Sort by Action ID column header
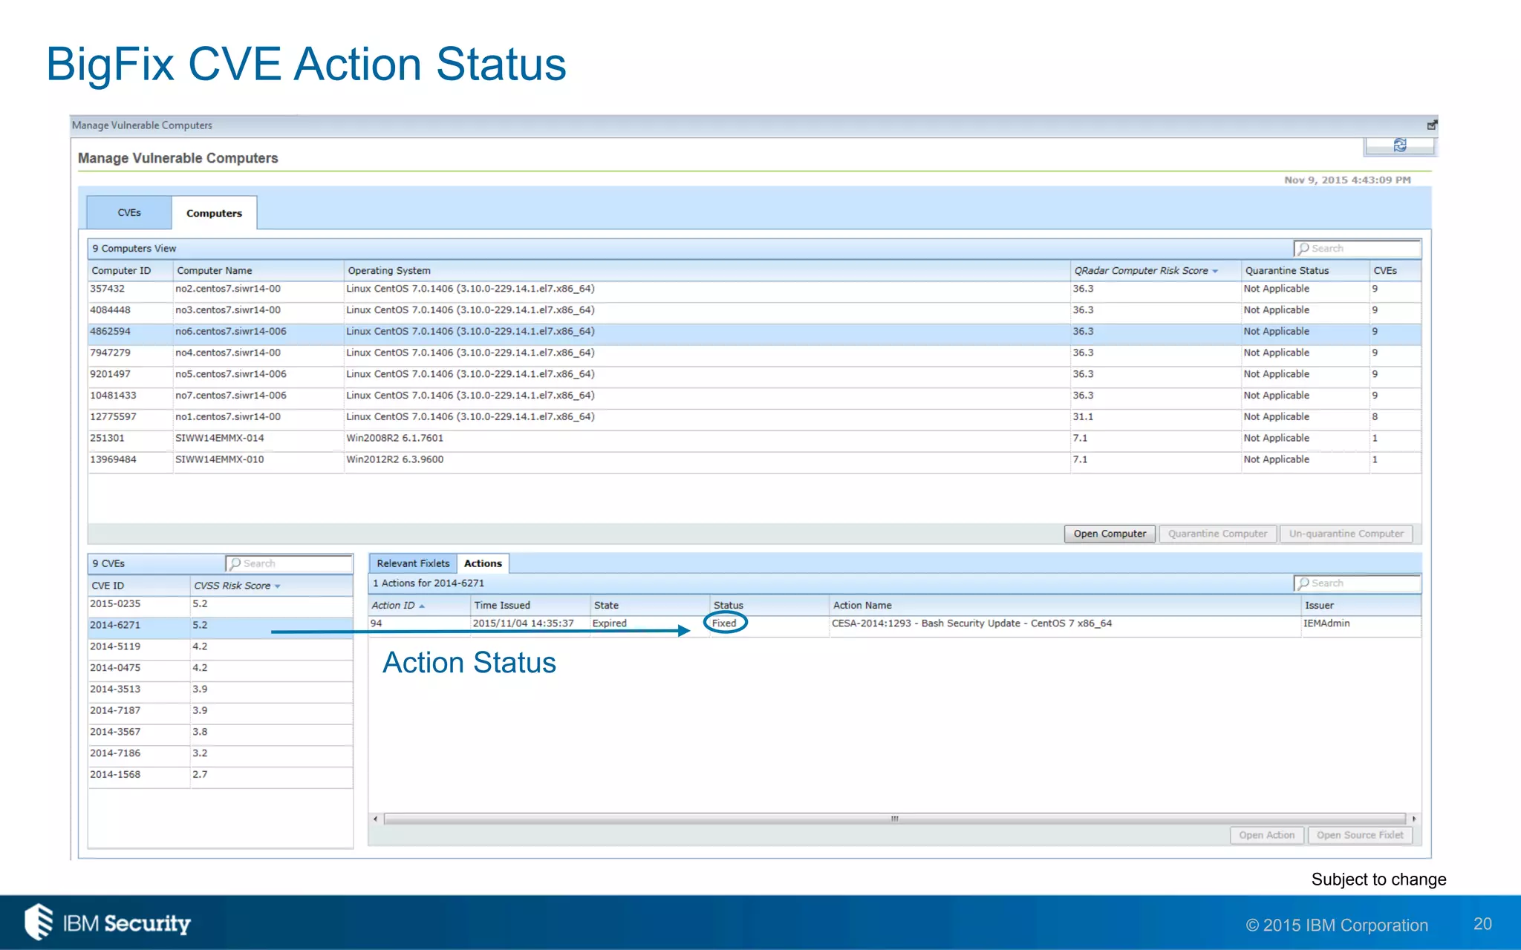Image resolution: width=1521 pixels, height=950 pixels. click(x=419, y=606)
